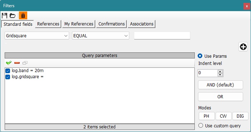Click the AND (default) button
This screenshot has height=132, width=251.
click(x=221, y=85)
